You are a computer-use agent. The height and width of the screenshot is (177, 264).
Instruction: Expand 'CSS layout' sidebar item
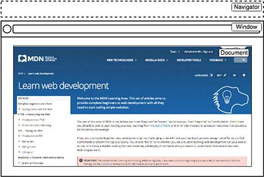click(19, 152)
